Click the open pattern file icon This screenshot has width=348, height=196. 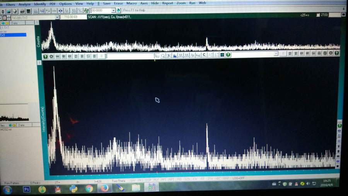pos(9,11)
